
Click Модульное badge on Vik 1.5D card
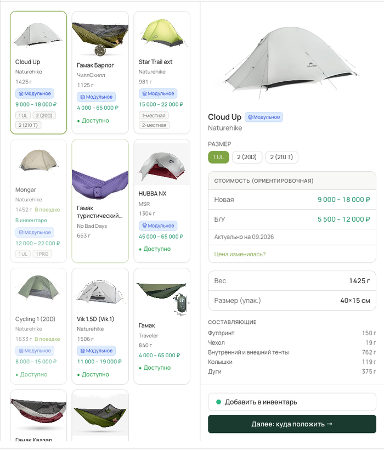pyautogui.click(x=97, y=351)
